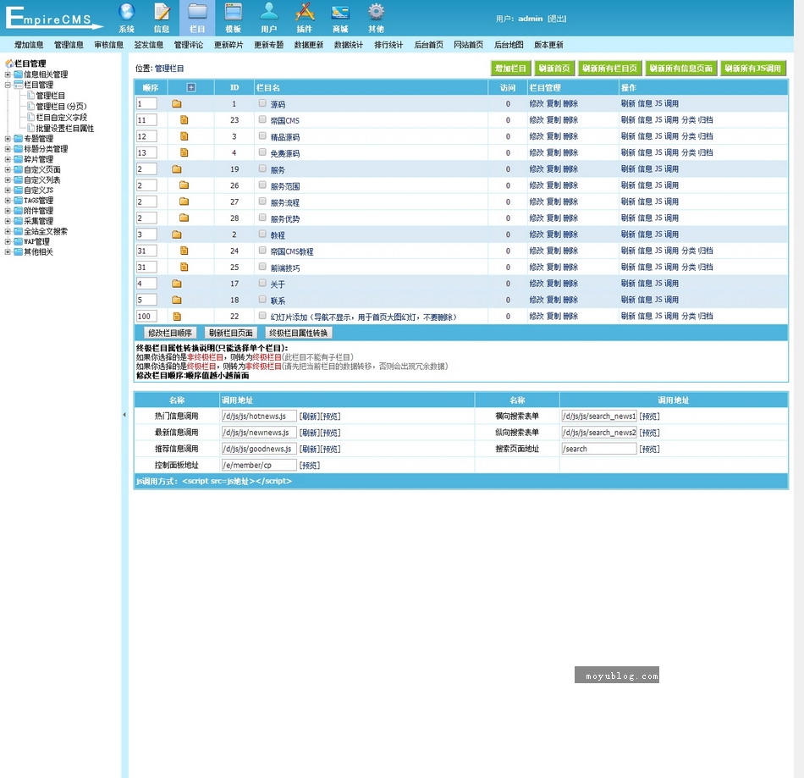
Task: Open the 商城 card icon
Action: click(x=340, y=12)
